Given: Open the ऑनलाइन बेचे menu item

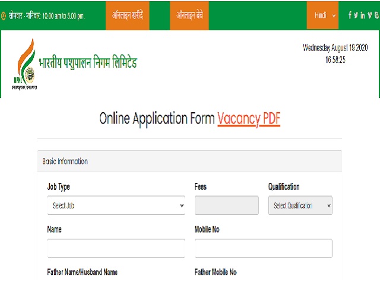Looking at the screenshot, I should point(189,15).
